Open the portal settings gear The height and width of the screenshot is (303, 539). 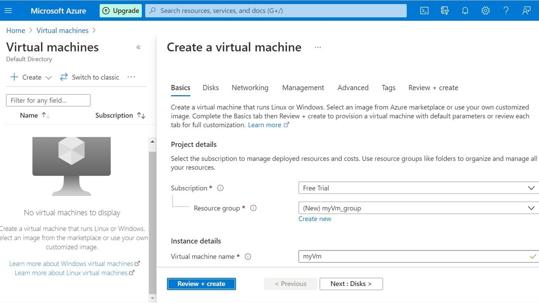click(486, 10)
